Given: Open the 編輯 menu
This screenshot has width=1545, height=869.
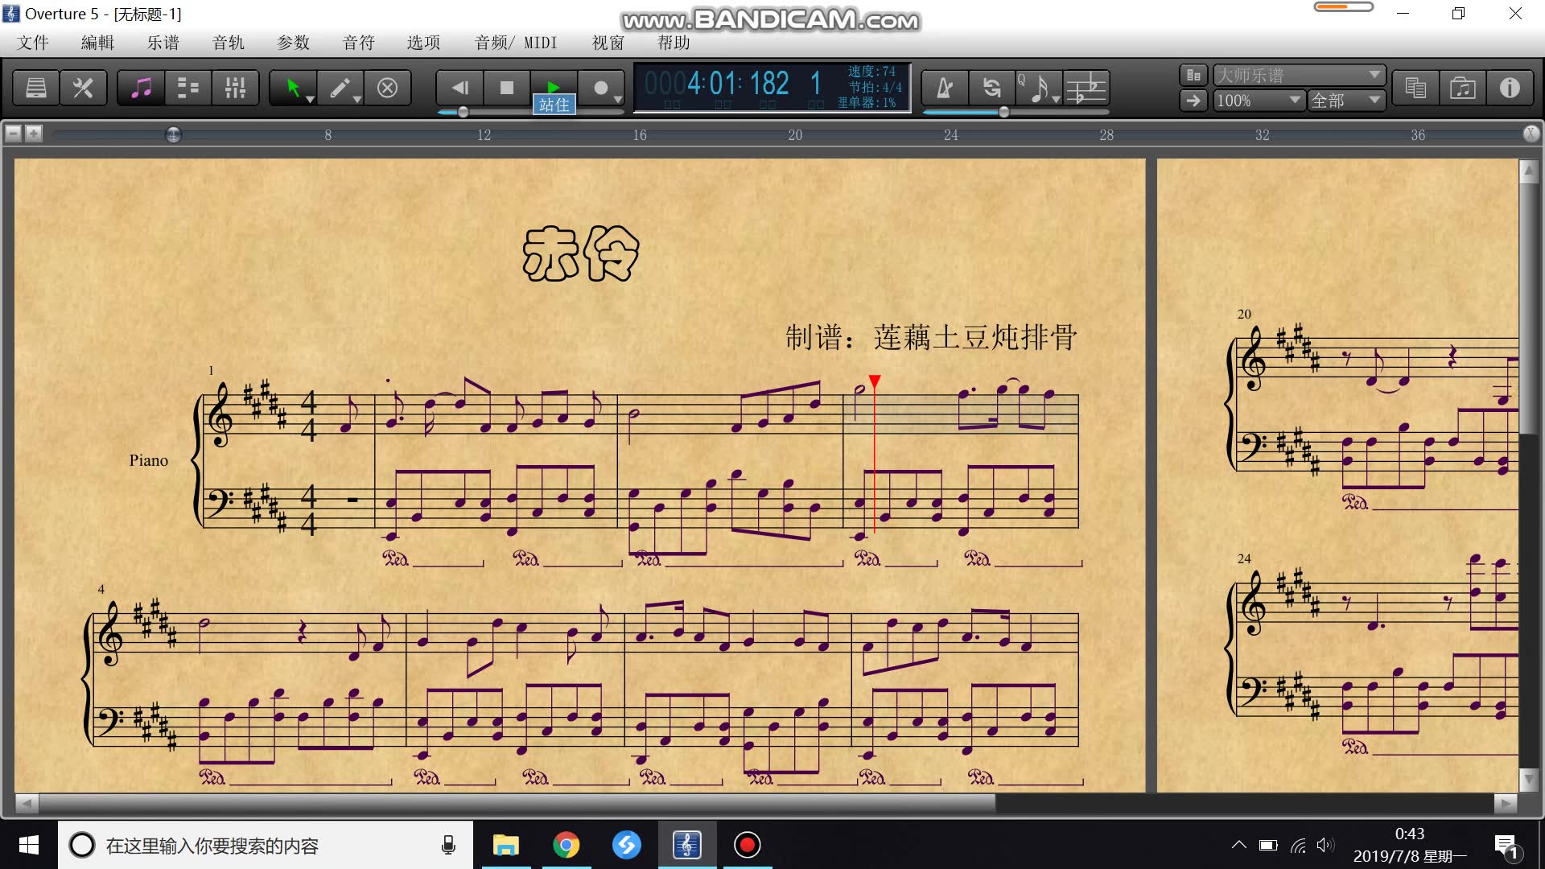Looking at the screenshot, I should 98,43.
